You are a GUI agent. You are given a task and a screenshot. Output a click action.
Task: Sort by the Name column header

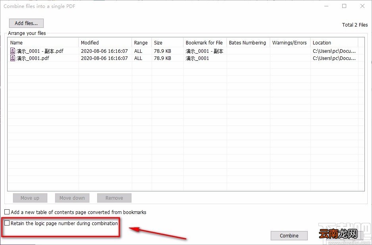pos(43,43)
